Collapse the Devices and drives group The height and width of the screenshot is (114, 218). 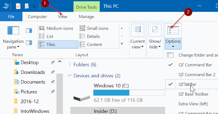coord(70,75)
